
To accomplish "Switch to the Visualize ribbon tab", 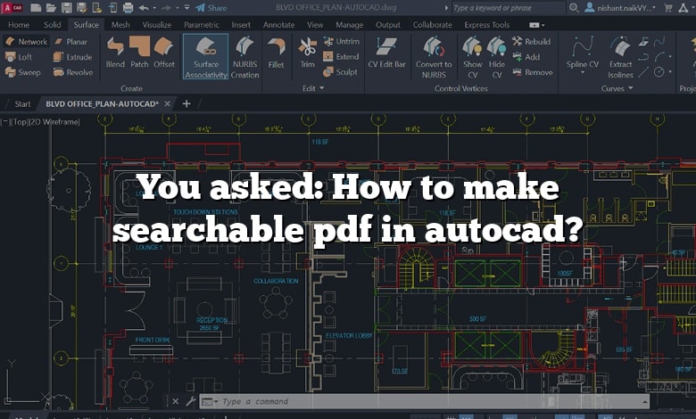I will point(157,25).
